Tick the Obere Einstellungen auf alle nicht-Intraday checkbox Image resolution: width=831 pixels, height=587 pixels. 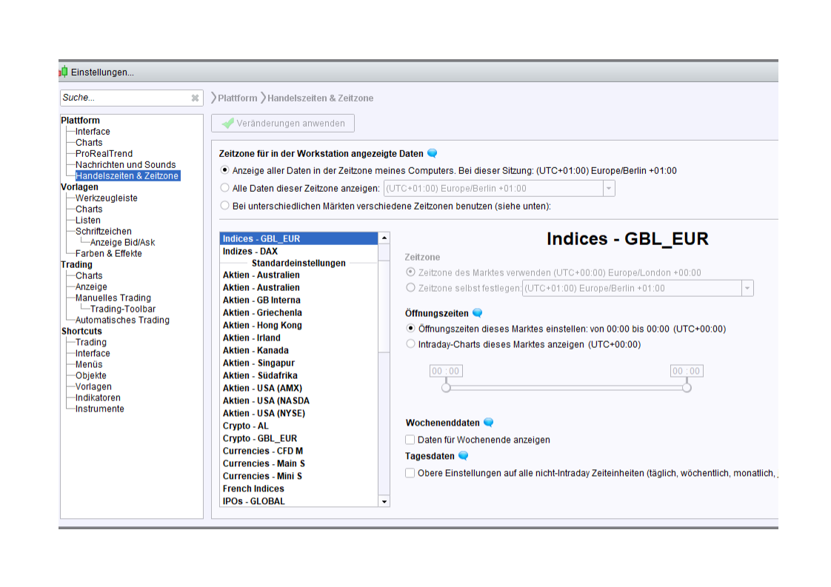[x=410, y=472]
